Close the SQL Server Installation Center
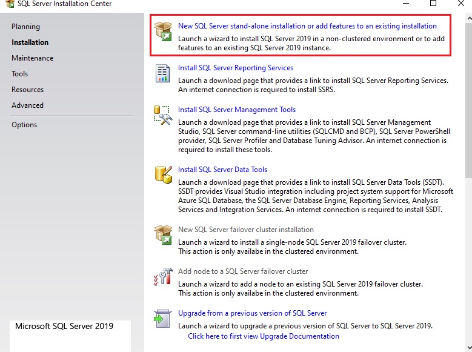This screenshot has height=352, width=472. tap(461, 4)
